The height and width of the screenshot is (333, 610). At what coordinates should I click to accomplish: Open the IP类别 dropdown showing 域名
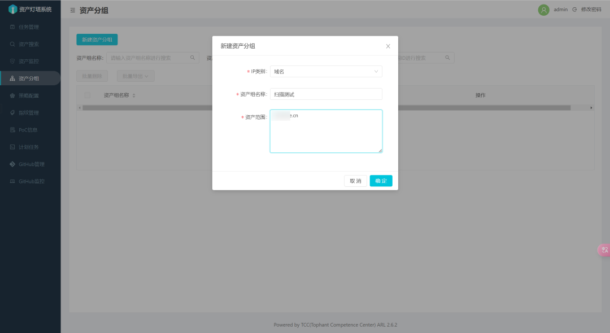[326, 72]
